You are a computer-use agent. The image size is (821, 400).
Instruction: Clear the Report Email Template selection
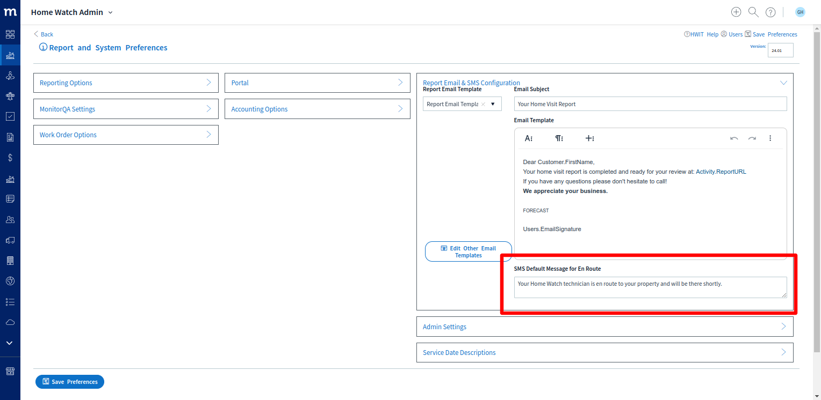483,104
